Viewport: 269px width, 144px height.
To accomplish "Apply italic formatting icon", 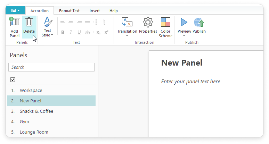I will (71, 32).
